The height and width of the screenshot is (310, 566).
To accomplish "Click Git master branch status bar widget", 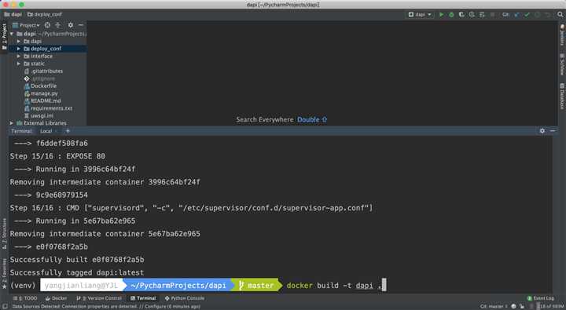I will [x=493, y=306].
